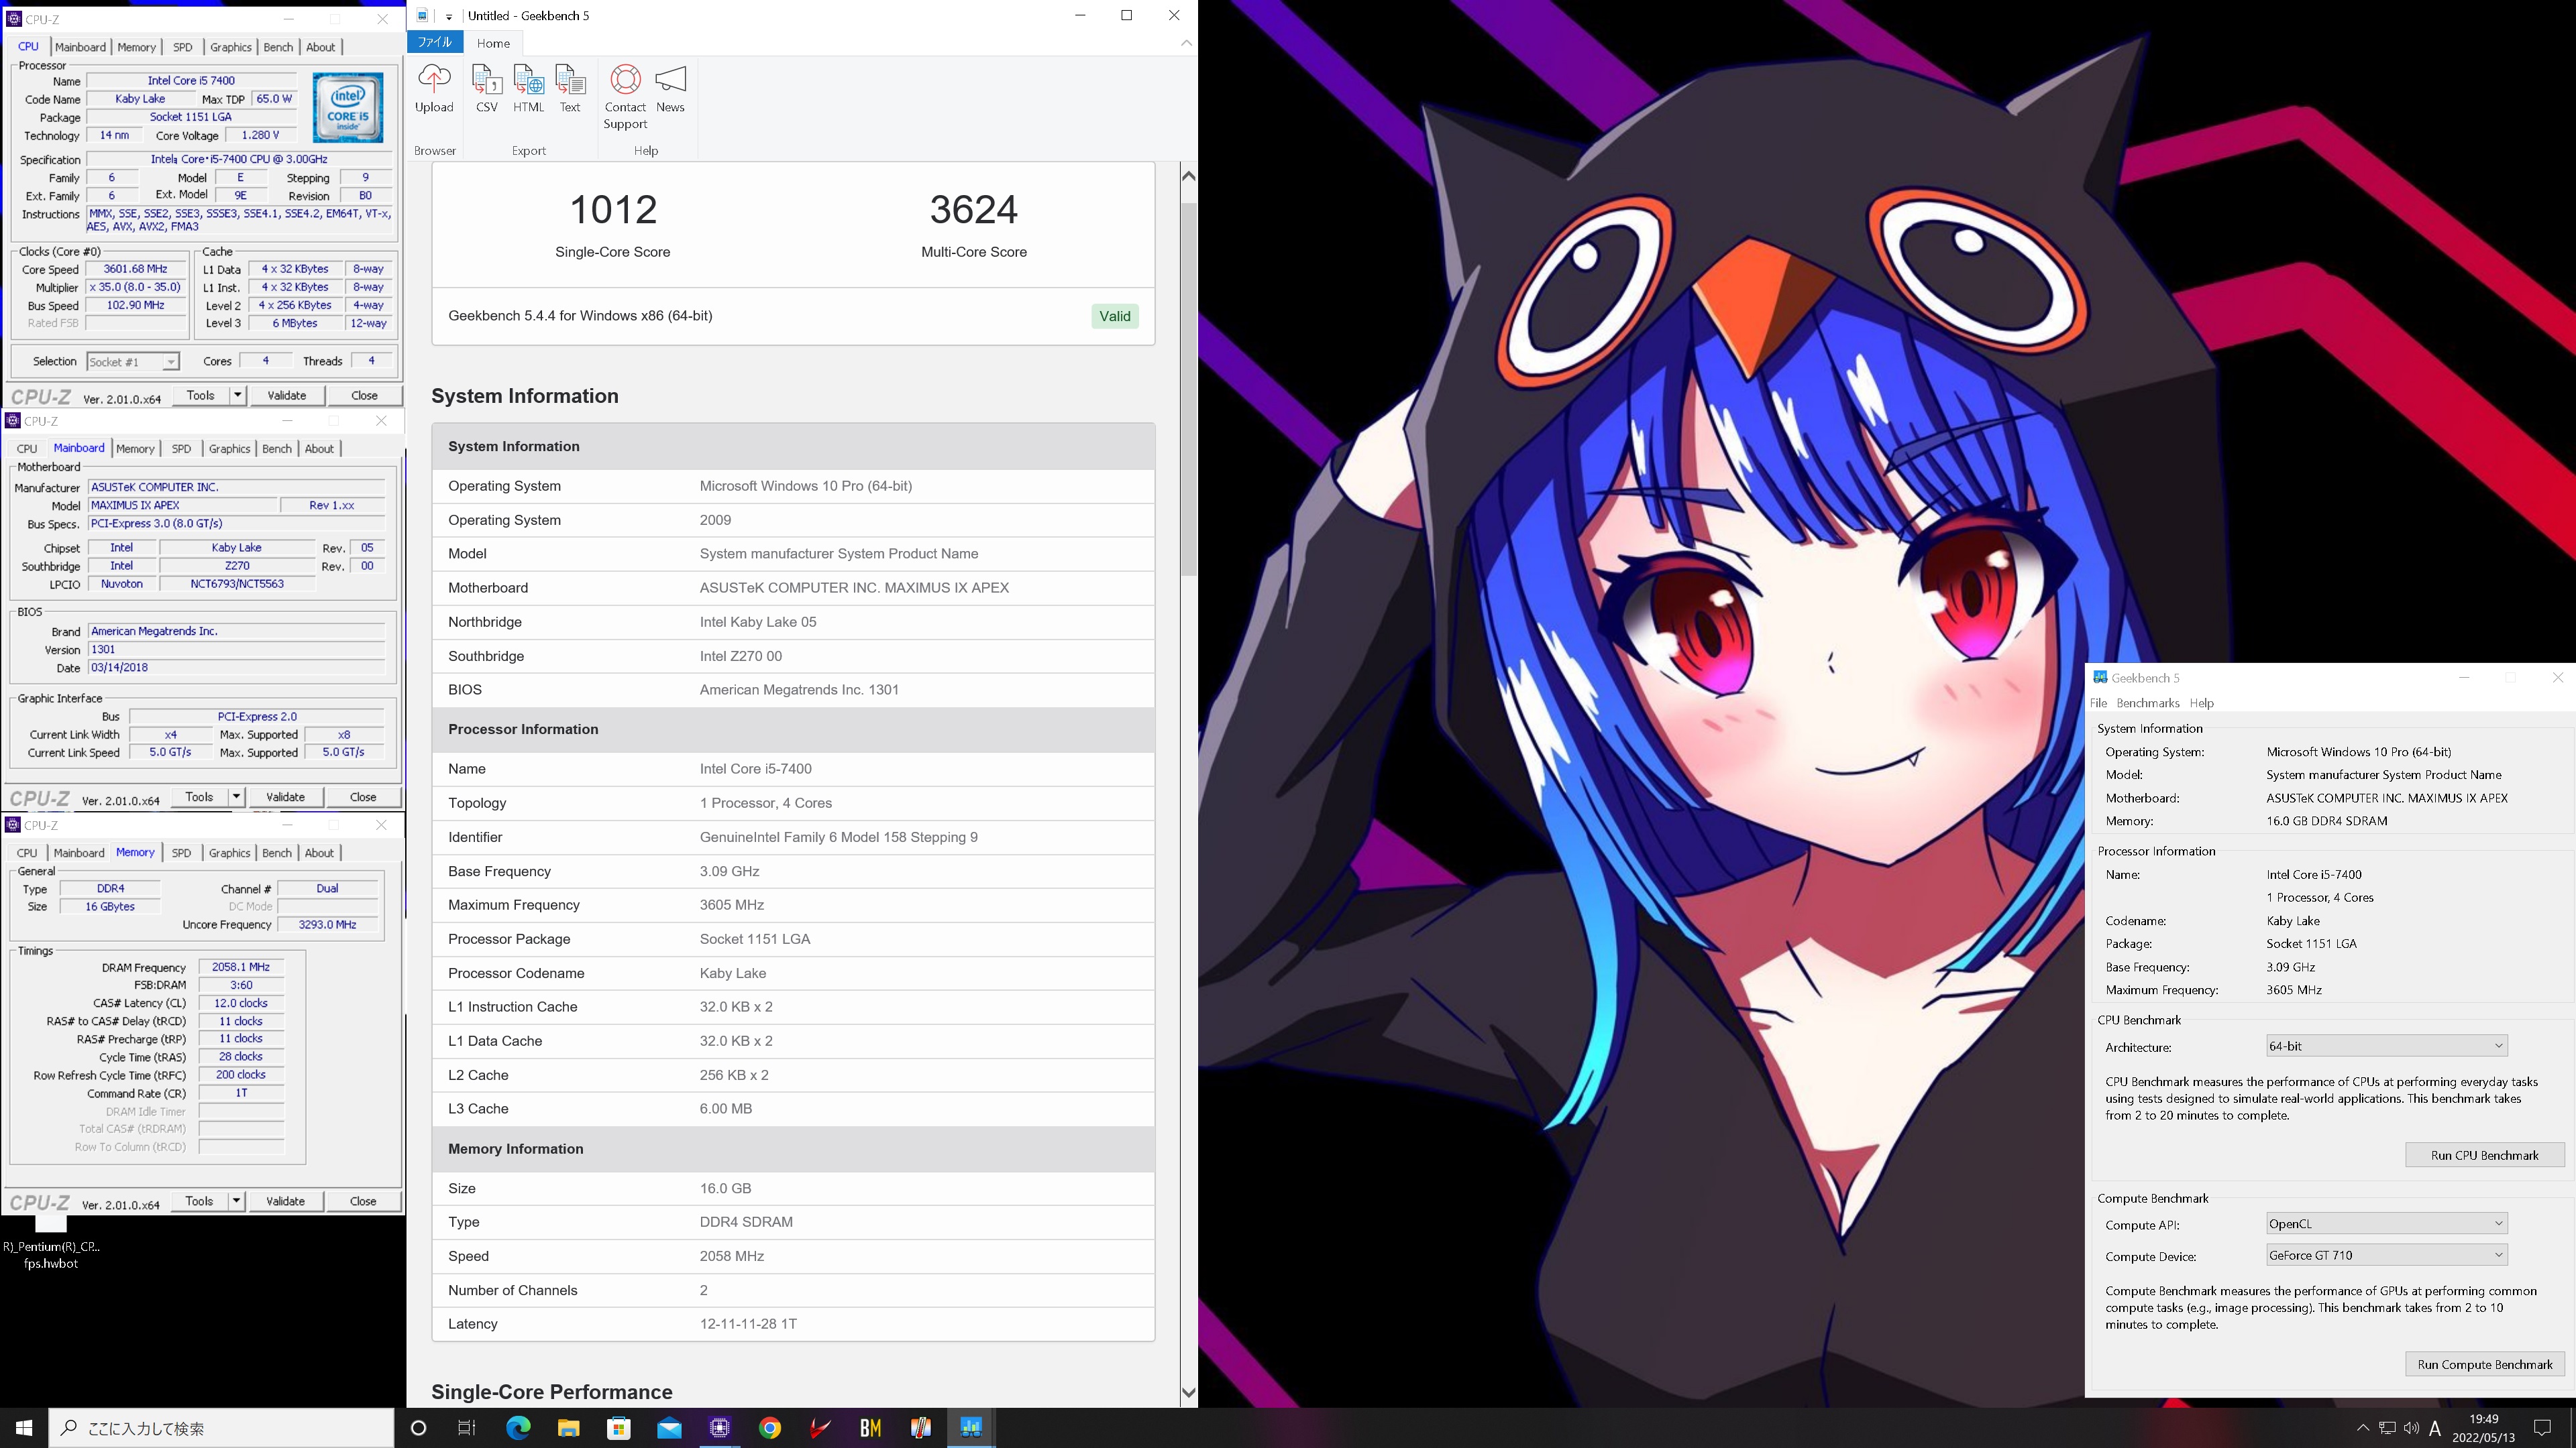Open Benchmarks menu in Geekbench 5 window
Image resolution: width=2576 pixels, height=1448 pixels.
[2148, 703]
